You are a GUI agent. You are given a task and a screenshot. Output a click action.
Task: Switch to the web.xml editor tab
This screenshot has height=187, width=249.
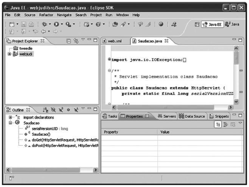[x=115, y=41]
